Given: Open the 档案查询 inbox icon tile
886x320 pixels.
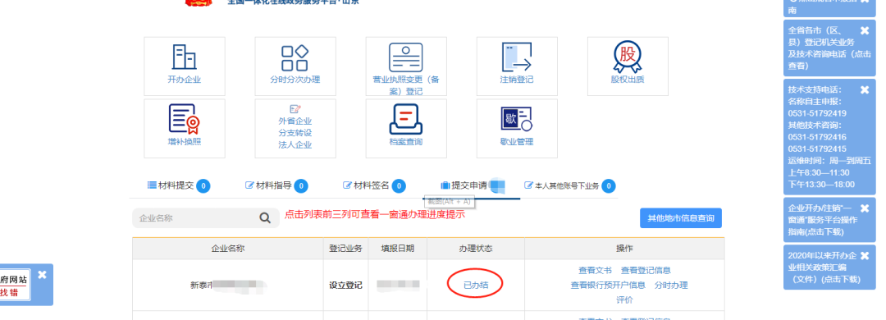Looking at the screenshot, I should click(406, 128).
